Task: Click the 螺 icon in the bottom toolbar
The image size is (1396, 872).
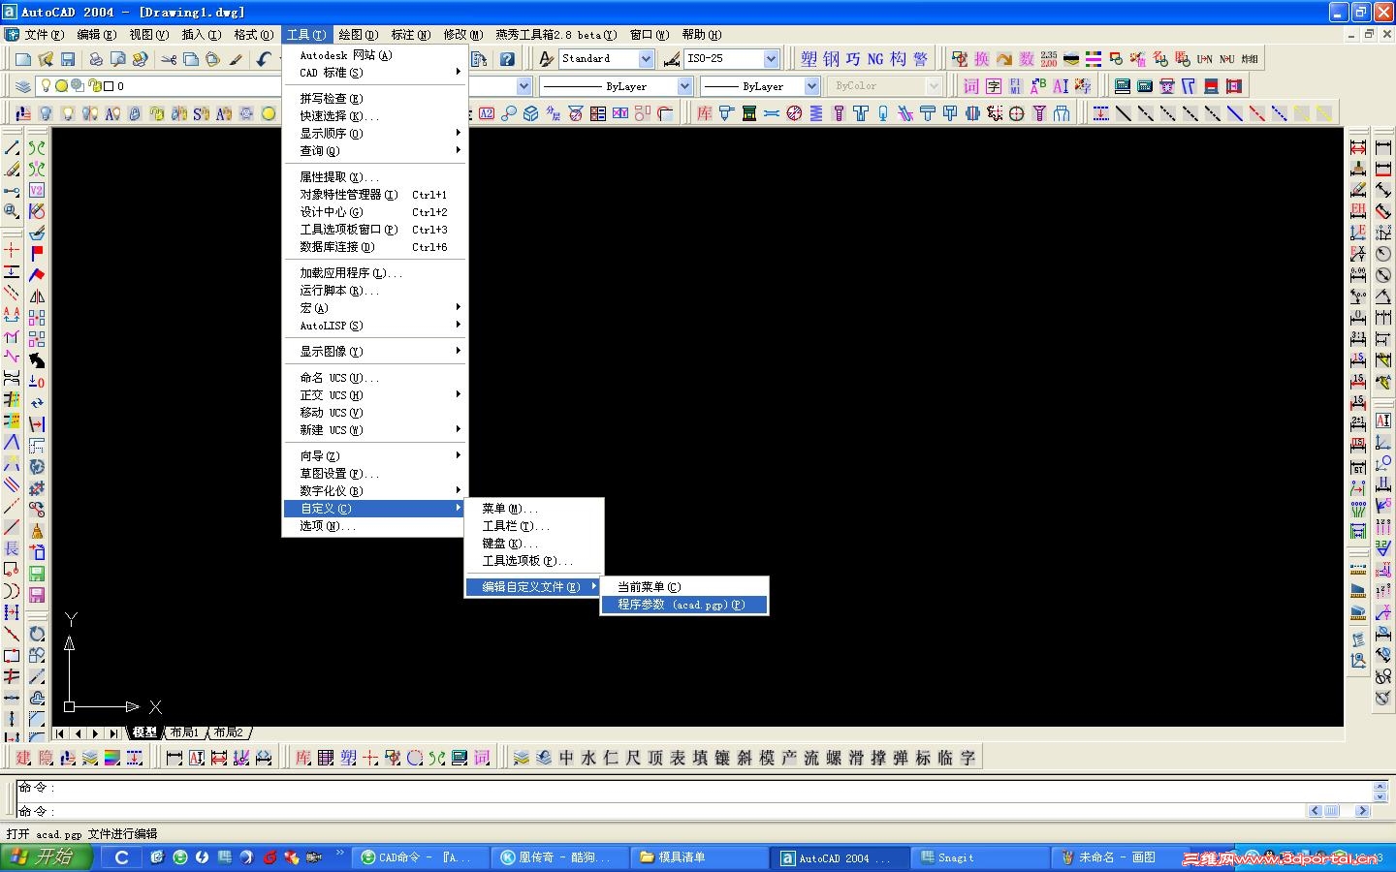Action: [834, 758]
